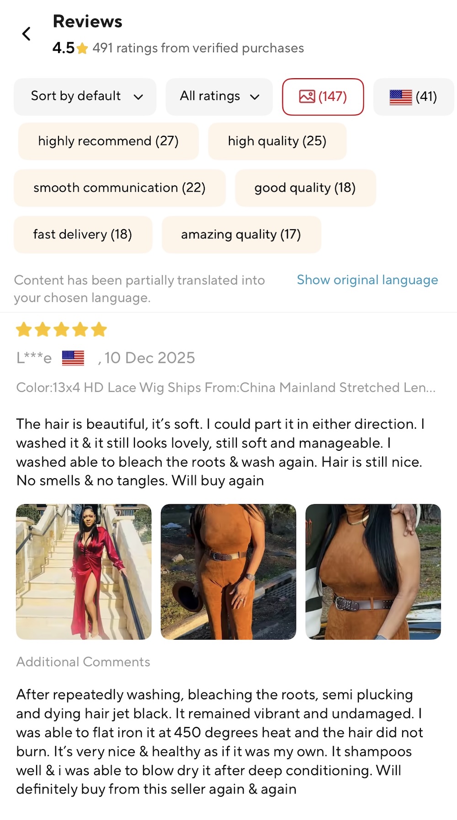Image resolution: width=457 pixels, height=820 pixels.
Task: Choose the smooth communication (22) tag
Action: [x=120, y=188]
